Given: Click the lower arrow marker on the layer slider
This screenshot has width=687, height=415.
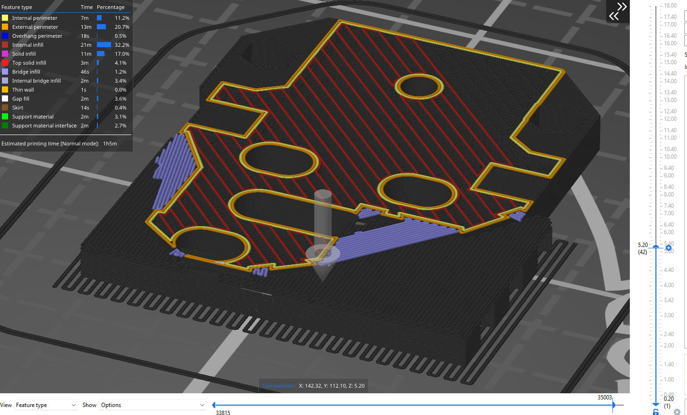Looking at the screenshot, I should pos(655,404).
